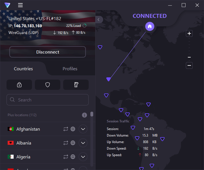The height and width of the screenshot is (170, 204).
Task: Click the globe icon in Albania row
Action: (73, 143)
